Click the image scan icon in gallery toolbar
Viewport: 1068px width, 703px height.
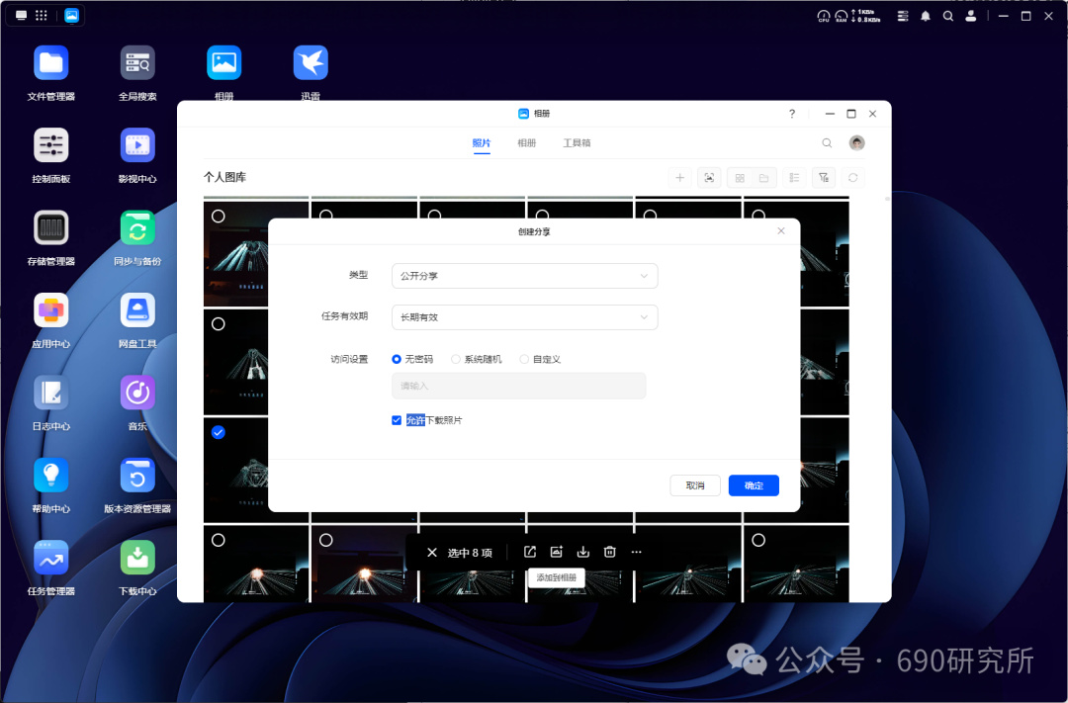click(x=709, y=178)
